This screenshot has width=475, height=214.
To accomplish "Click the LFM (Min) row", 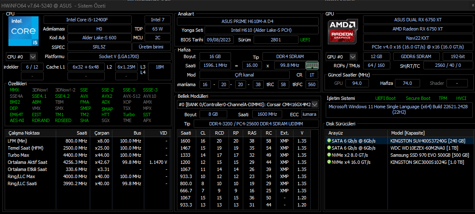I will pyautogui.click(x=88, y=141).
